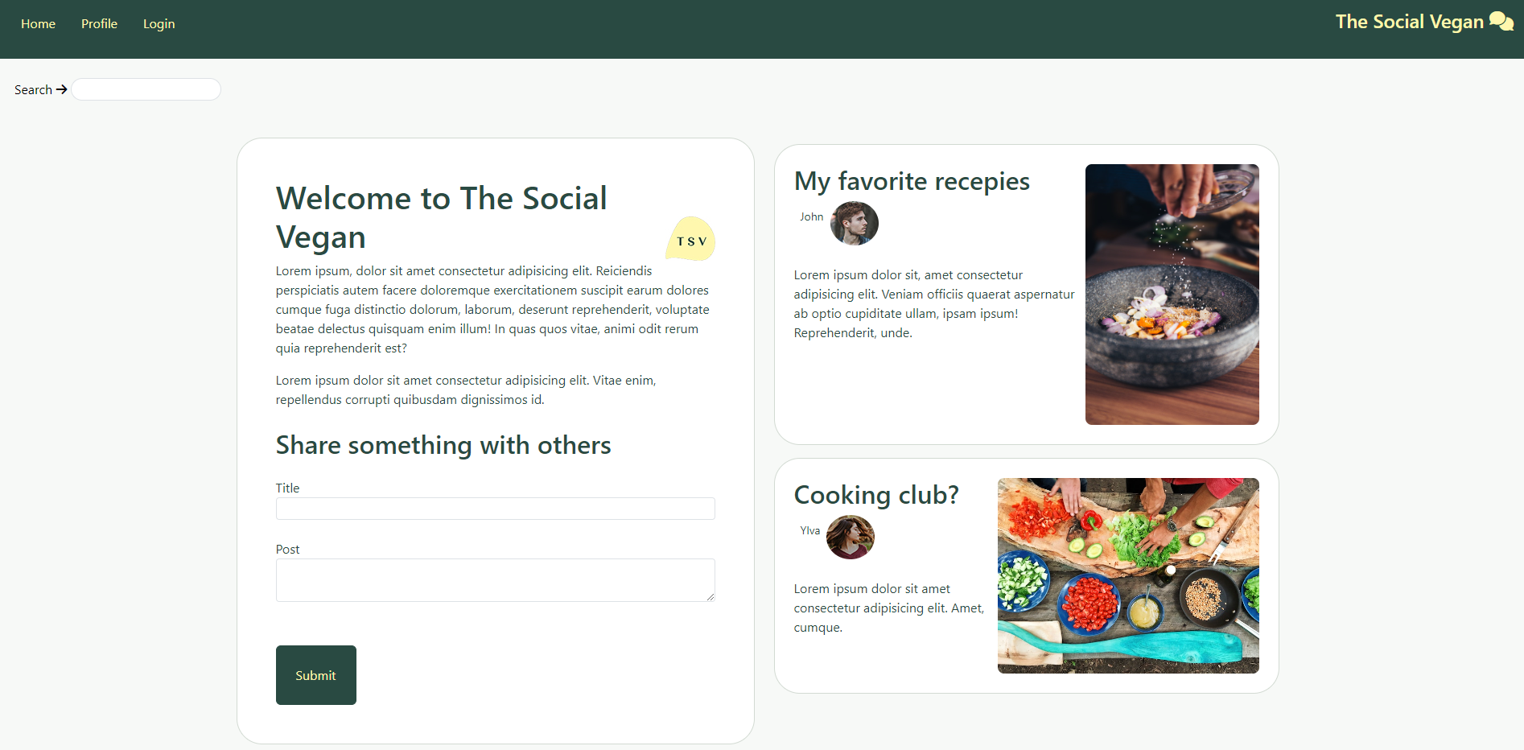Click inside the search input box
The width and height of the screenshot is (1524, 750).
[x=145, y=89]
